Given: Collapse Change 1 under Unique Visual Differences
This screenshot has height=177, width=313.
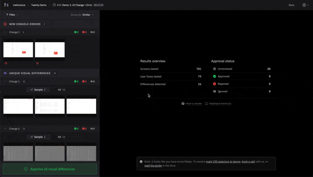Looking at the screenshot, I should tap(5, 81).
